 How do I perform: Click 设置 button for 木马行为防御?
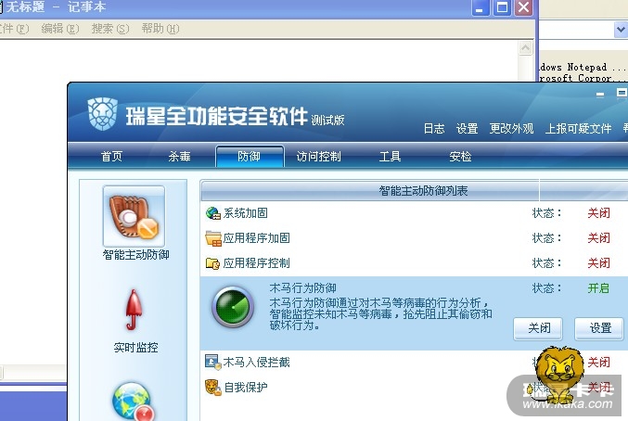pos(599,328)
